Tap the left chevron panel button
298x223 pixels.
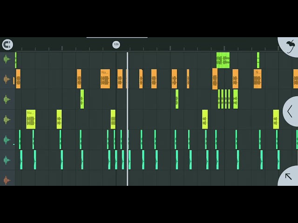click(x=290, y=111)
